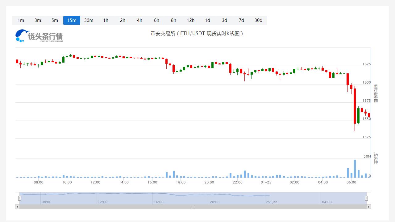Select the active 15m interval tab
This screenshot has width=395, height=222.
[72, 20]
